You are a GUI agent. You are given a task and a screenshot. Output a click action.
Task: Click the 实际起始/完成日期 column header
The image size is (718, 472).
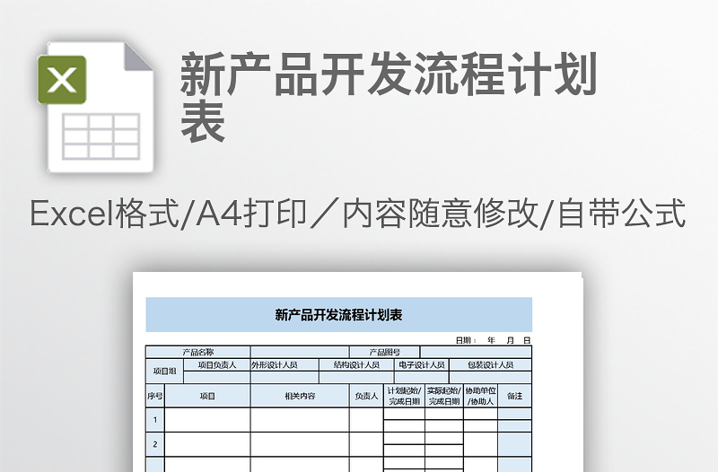(x=444, y=396)
